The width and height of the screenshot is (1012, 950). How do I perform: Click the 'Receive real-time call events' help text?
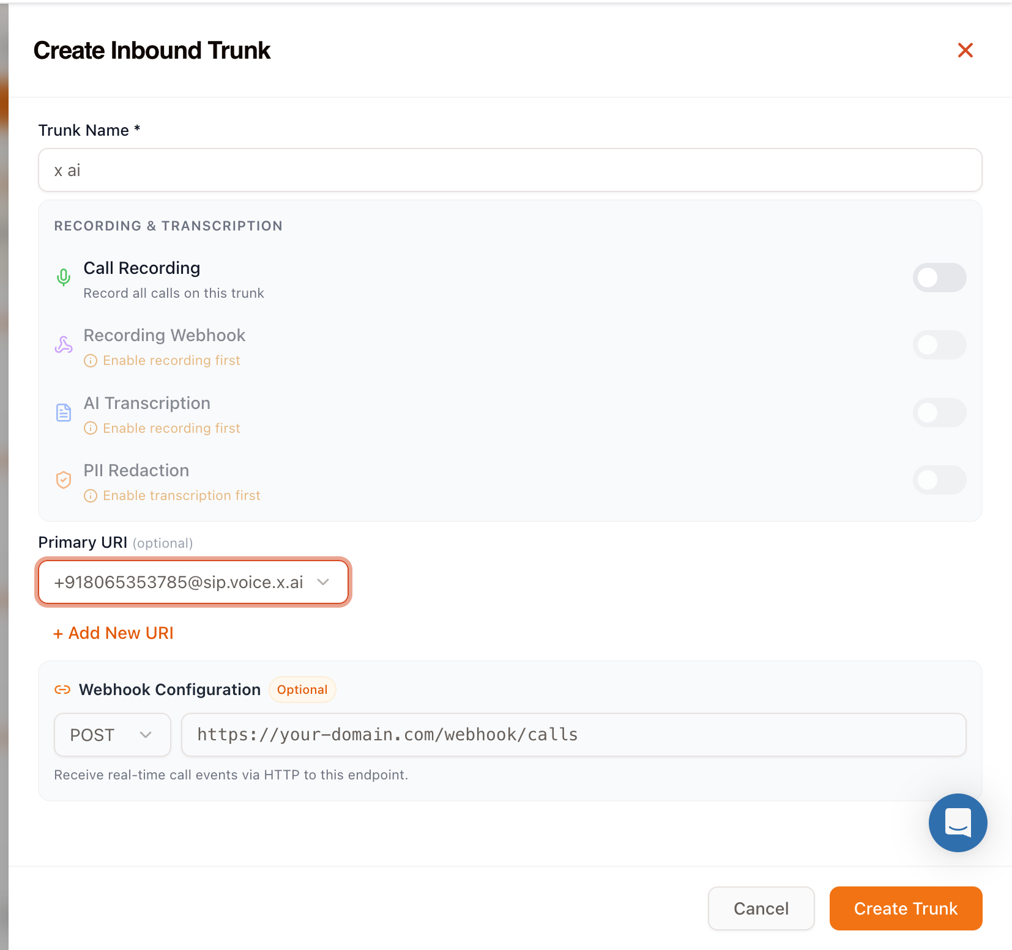coord(231,775)
